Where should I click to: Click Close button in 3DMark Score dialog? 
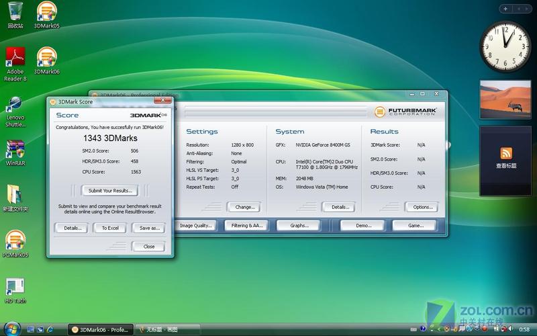point(148,247)
